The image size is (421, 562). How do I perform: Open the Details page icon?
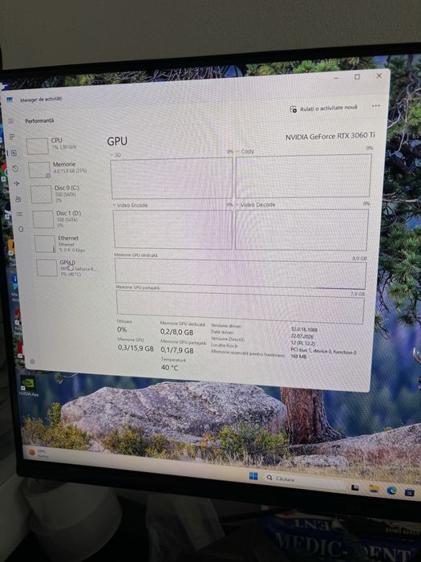point(20,214)
